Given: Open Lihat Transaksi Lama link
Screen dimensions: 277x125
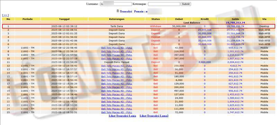Looking at the screenshot, I should pyautogui.click(x=122, y=116).
